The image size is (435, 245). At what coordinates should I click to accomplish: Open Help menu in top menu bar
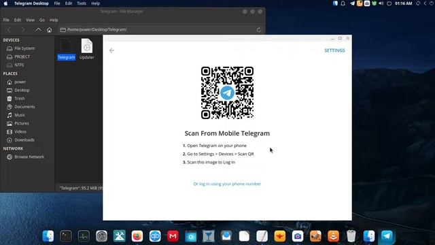click(x=95, y=3)
